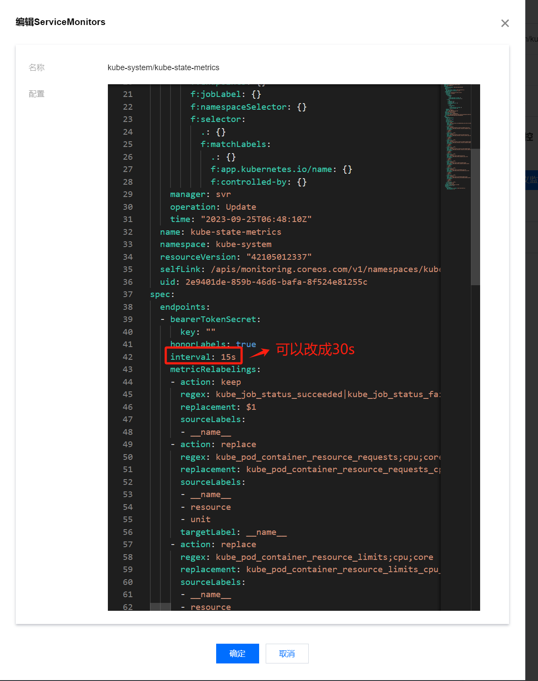538x681 pixels.
Task: Click the uid 2e9401de-859b-46d6 line
Action: tap(264, 282)
